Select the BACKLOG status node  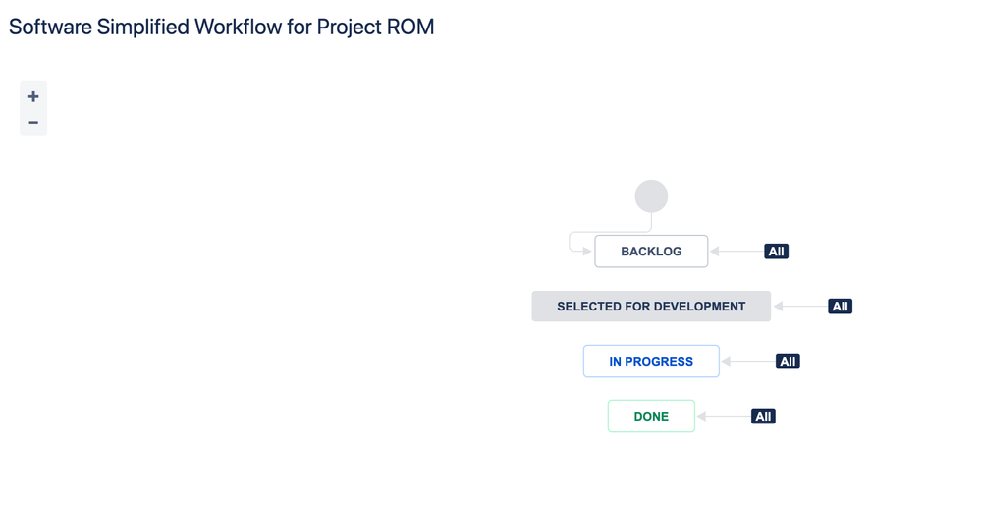click(x=651, y=252)
